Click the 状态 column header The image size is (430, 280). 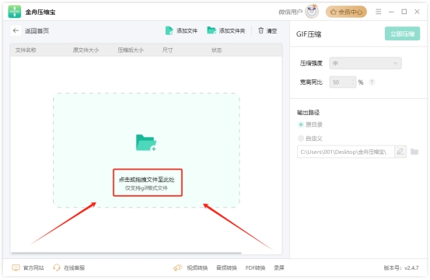[216, 51]
